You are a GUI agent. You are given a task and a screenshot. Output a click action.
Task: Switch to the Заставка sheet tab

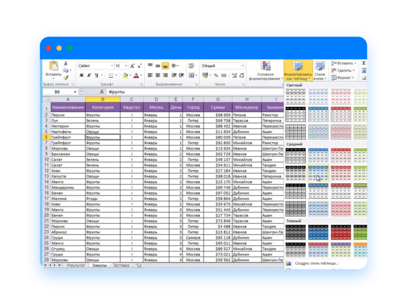tap(121, 265)
